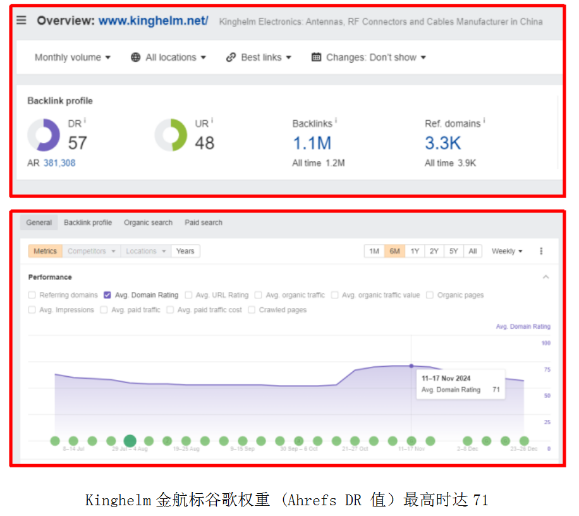Enable the Referring domains checkbox

pos(32,295)
